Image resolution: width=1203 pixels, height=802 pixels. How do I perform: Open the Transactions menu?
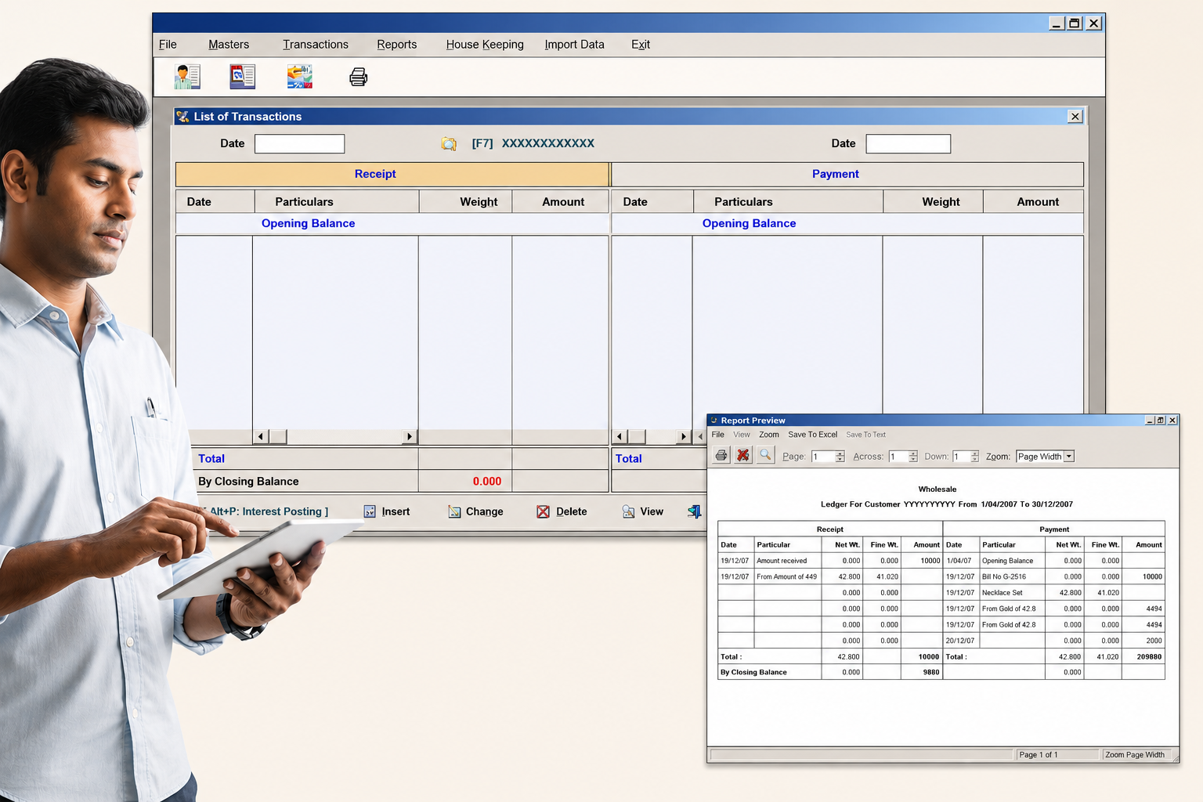click(x=316, y=45)
